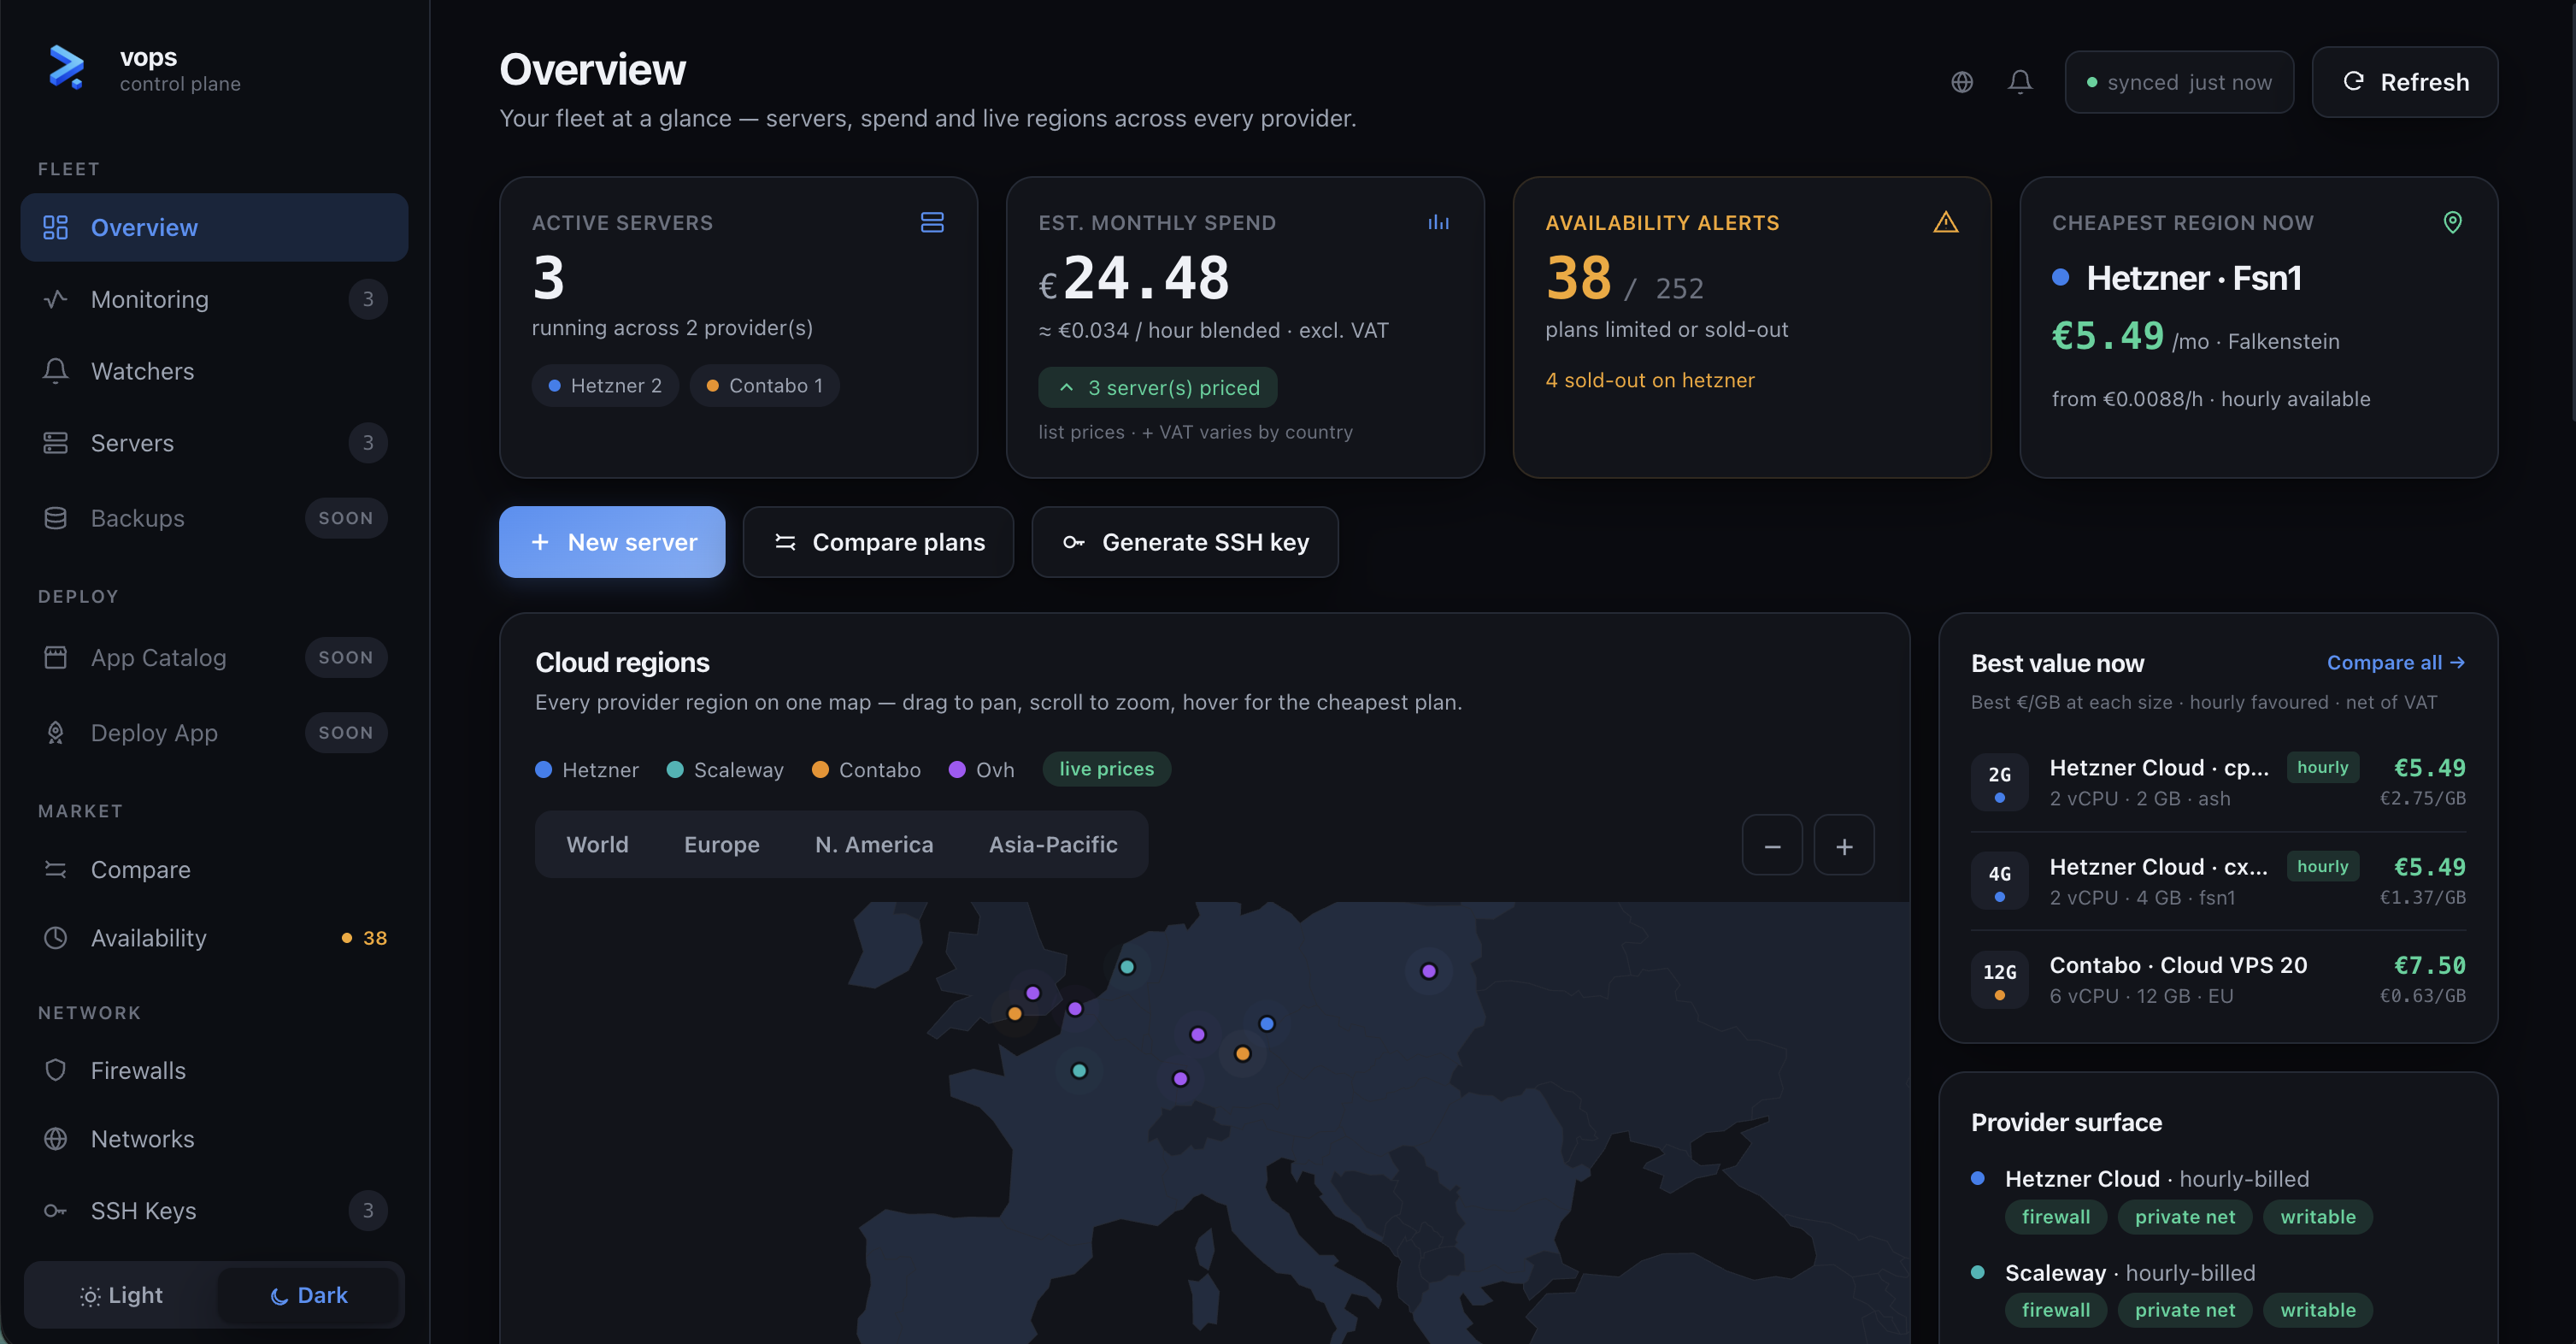Open Watchers in the sidebar

pos(214,371)
